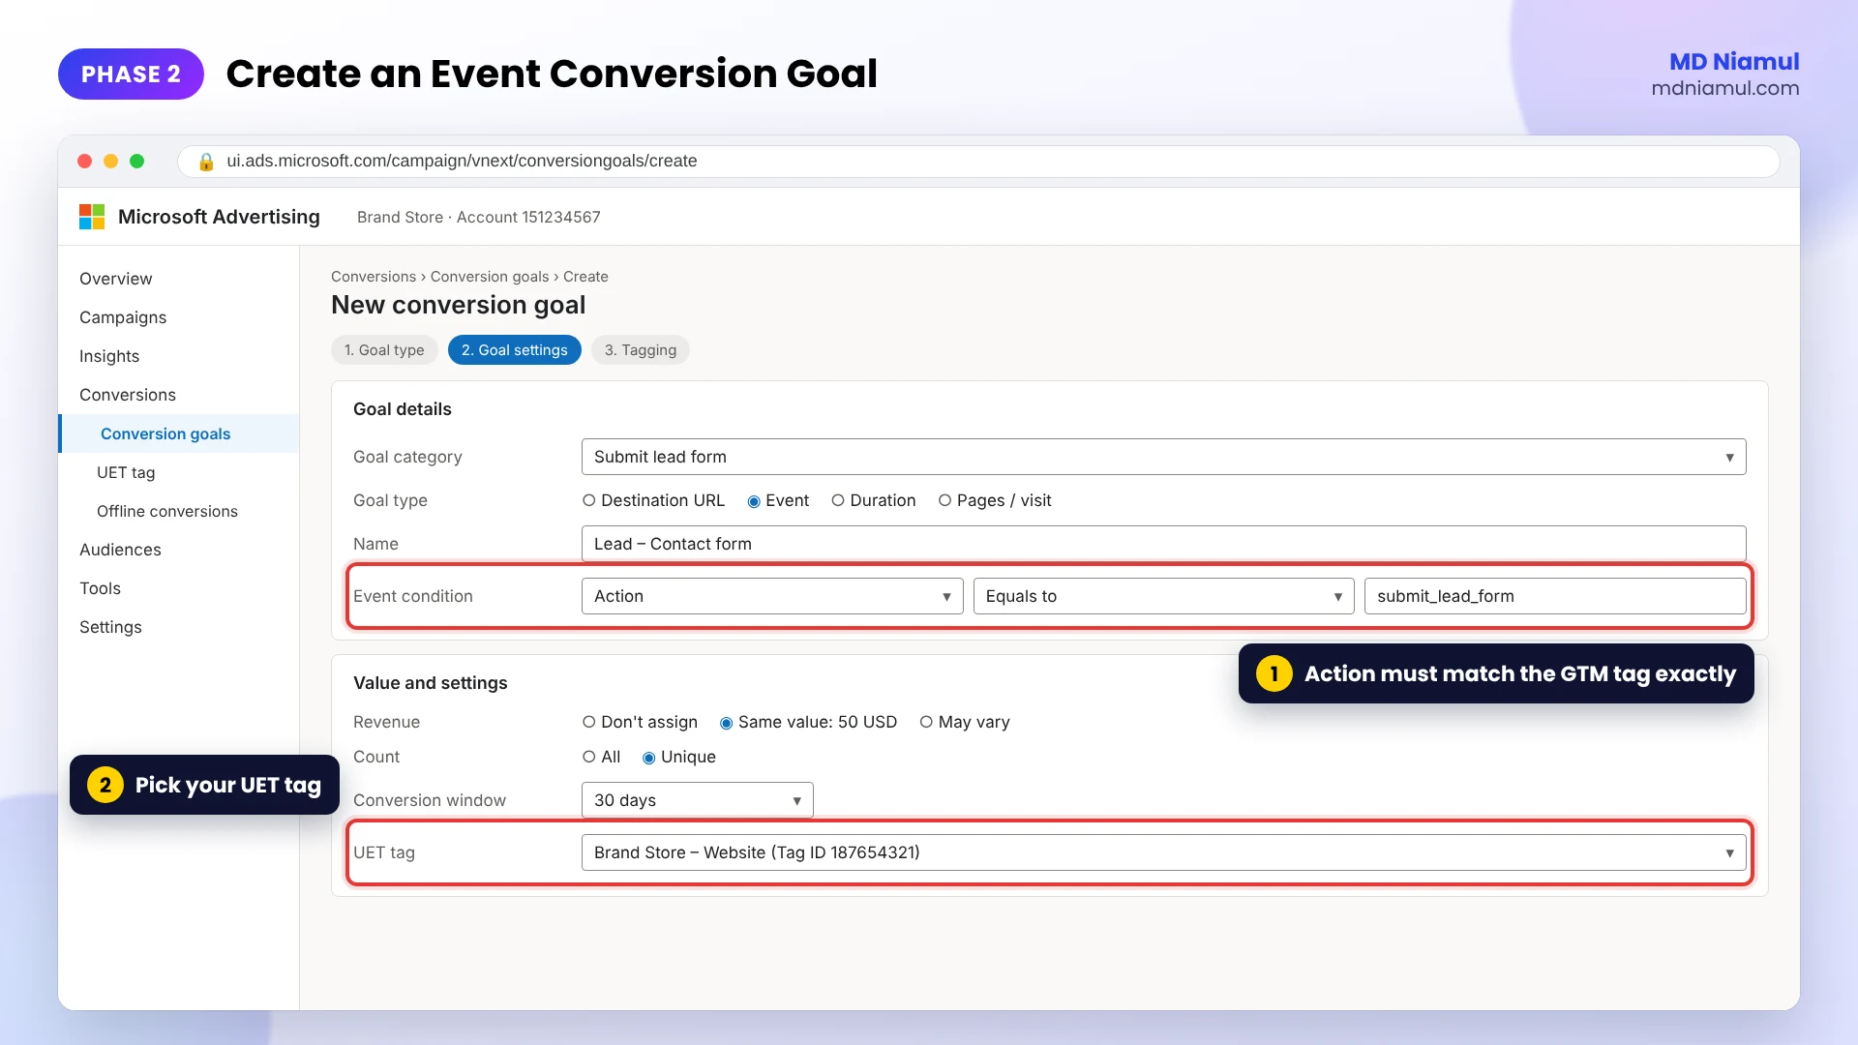This screenshot has width=1858, height=1045.
Task: Choose the Duration goal type
Action: (x=874, y=500)
